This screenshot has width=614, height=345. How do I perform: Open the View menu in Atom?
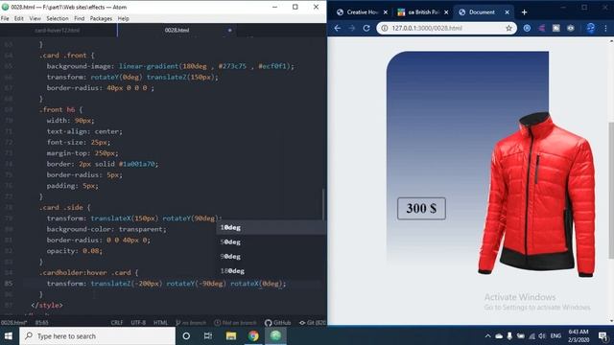pyautogui.click(x=35, y=18)
